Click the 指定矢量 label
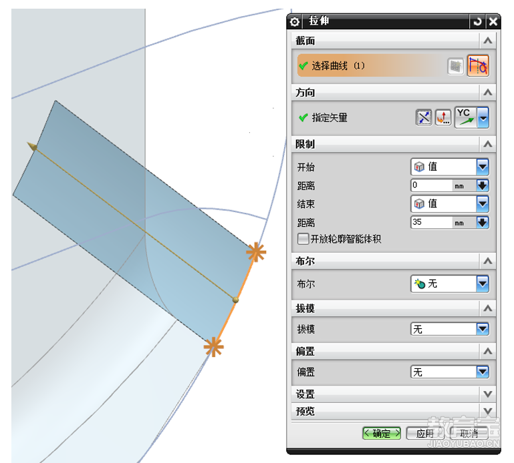 (330, 117)
